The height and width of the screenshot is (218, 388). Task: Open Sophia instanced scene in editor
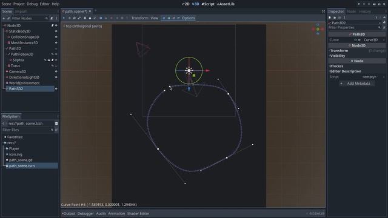[48, 60]
